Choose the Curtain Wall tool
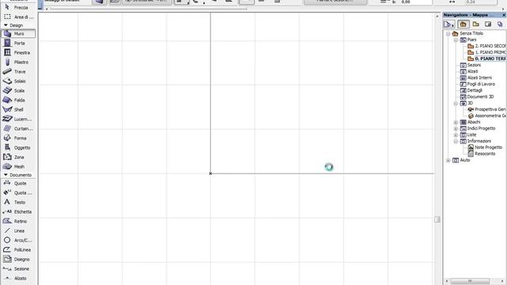The width and height of the screenshot is (507, 285). pos(18,128)
